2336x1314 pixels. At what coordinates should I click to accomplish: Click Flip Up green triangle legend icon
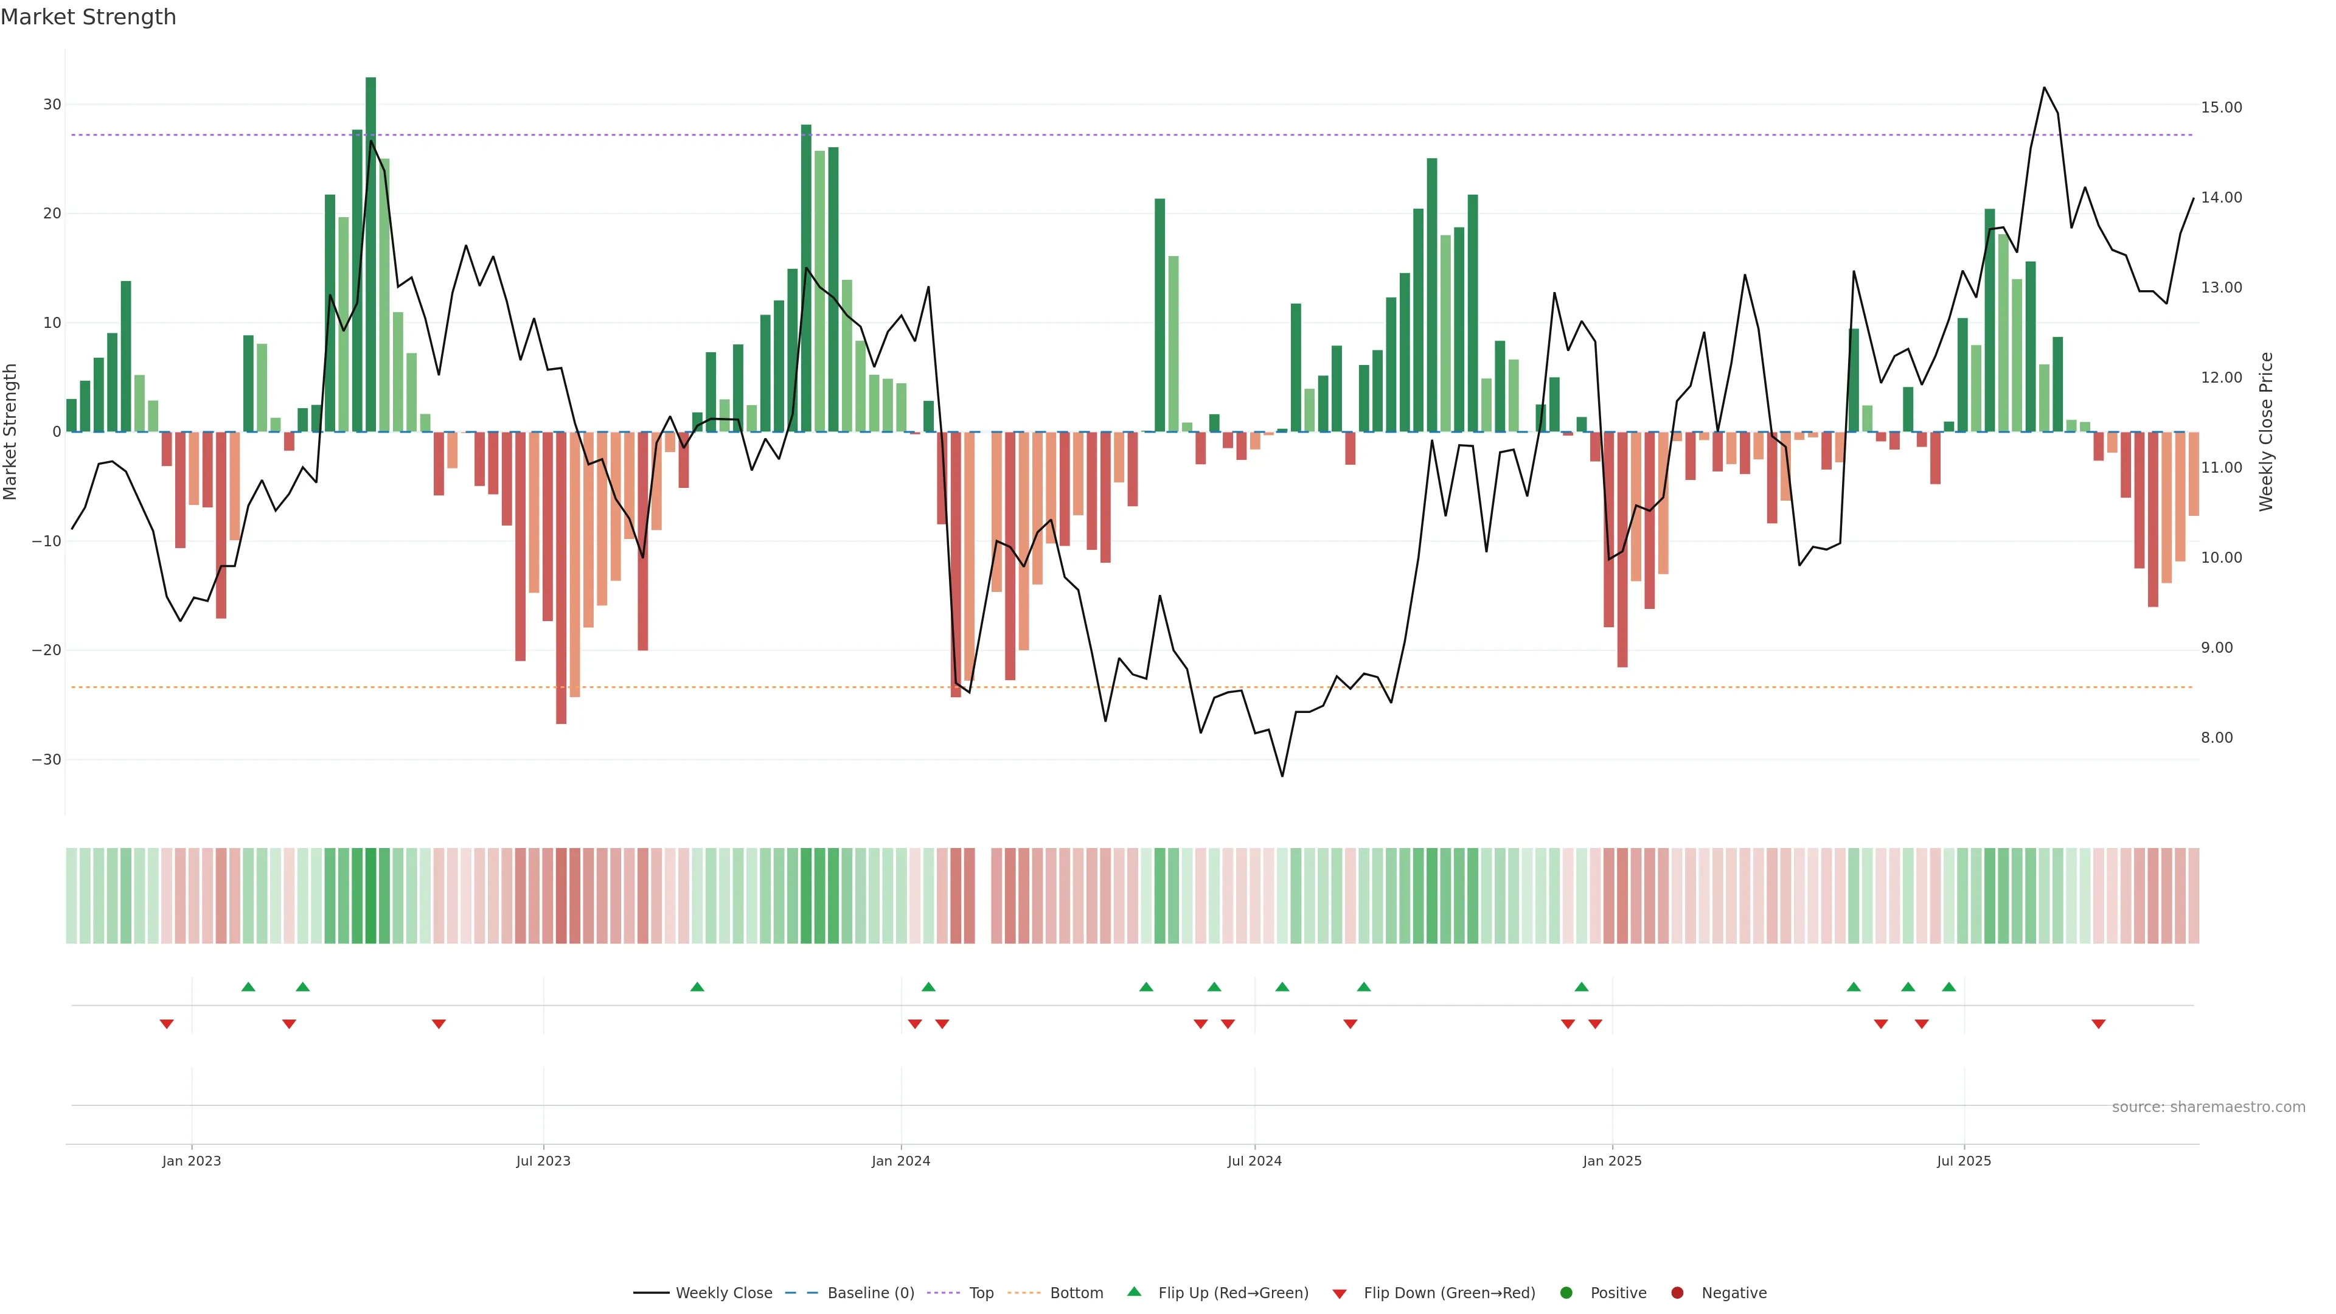click(1133, 1292)
